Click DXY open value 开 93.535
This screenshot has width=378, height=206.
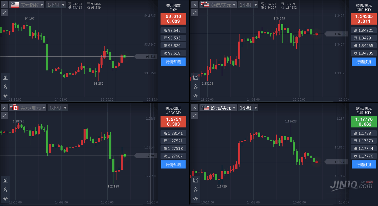(173, 38)
